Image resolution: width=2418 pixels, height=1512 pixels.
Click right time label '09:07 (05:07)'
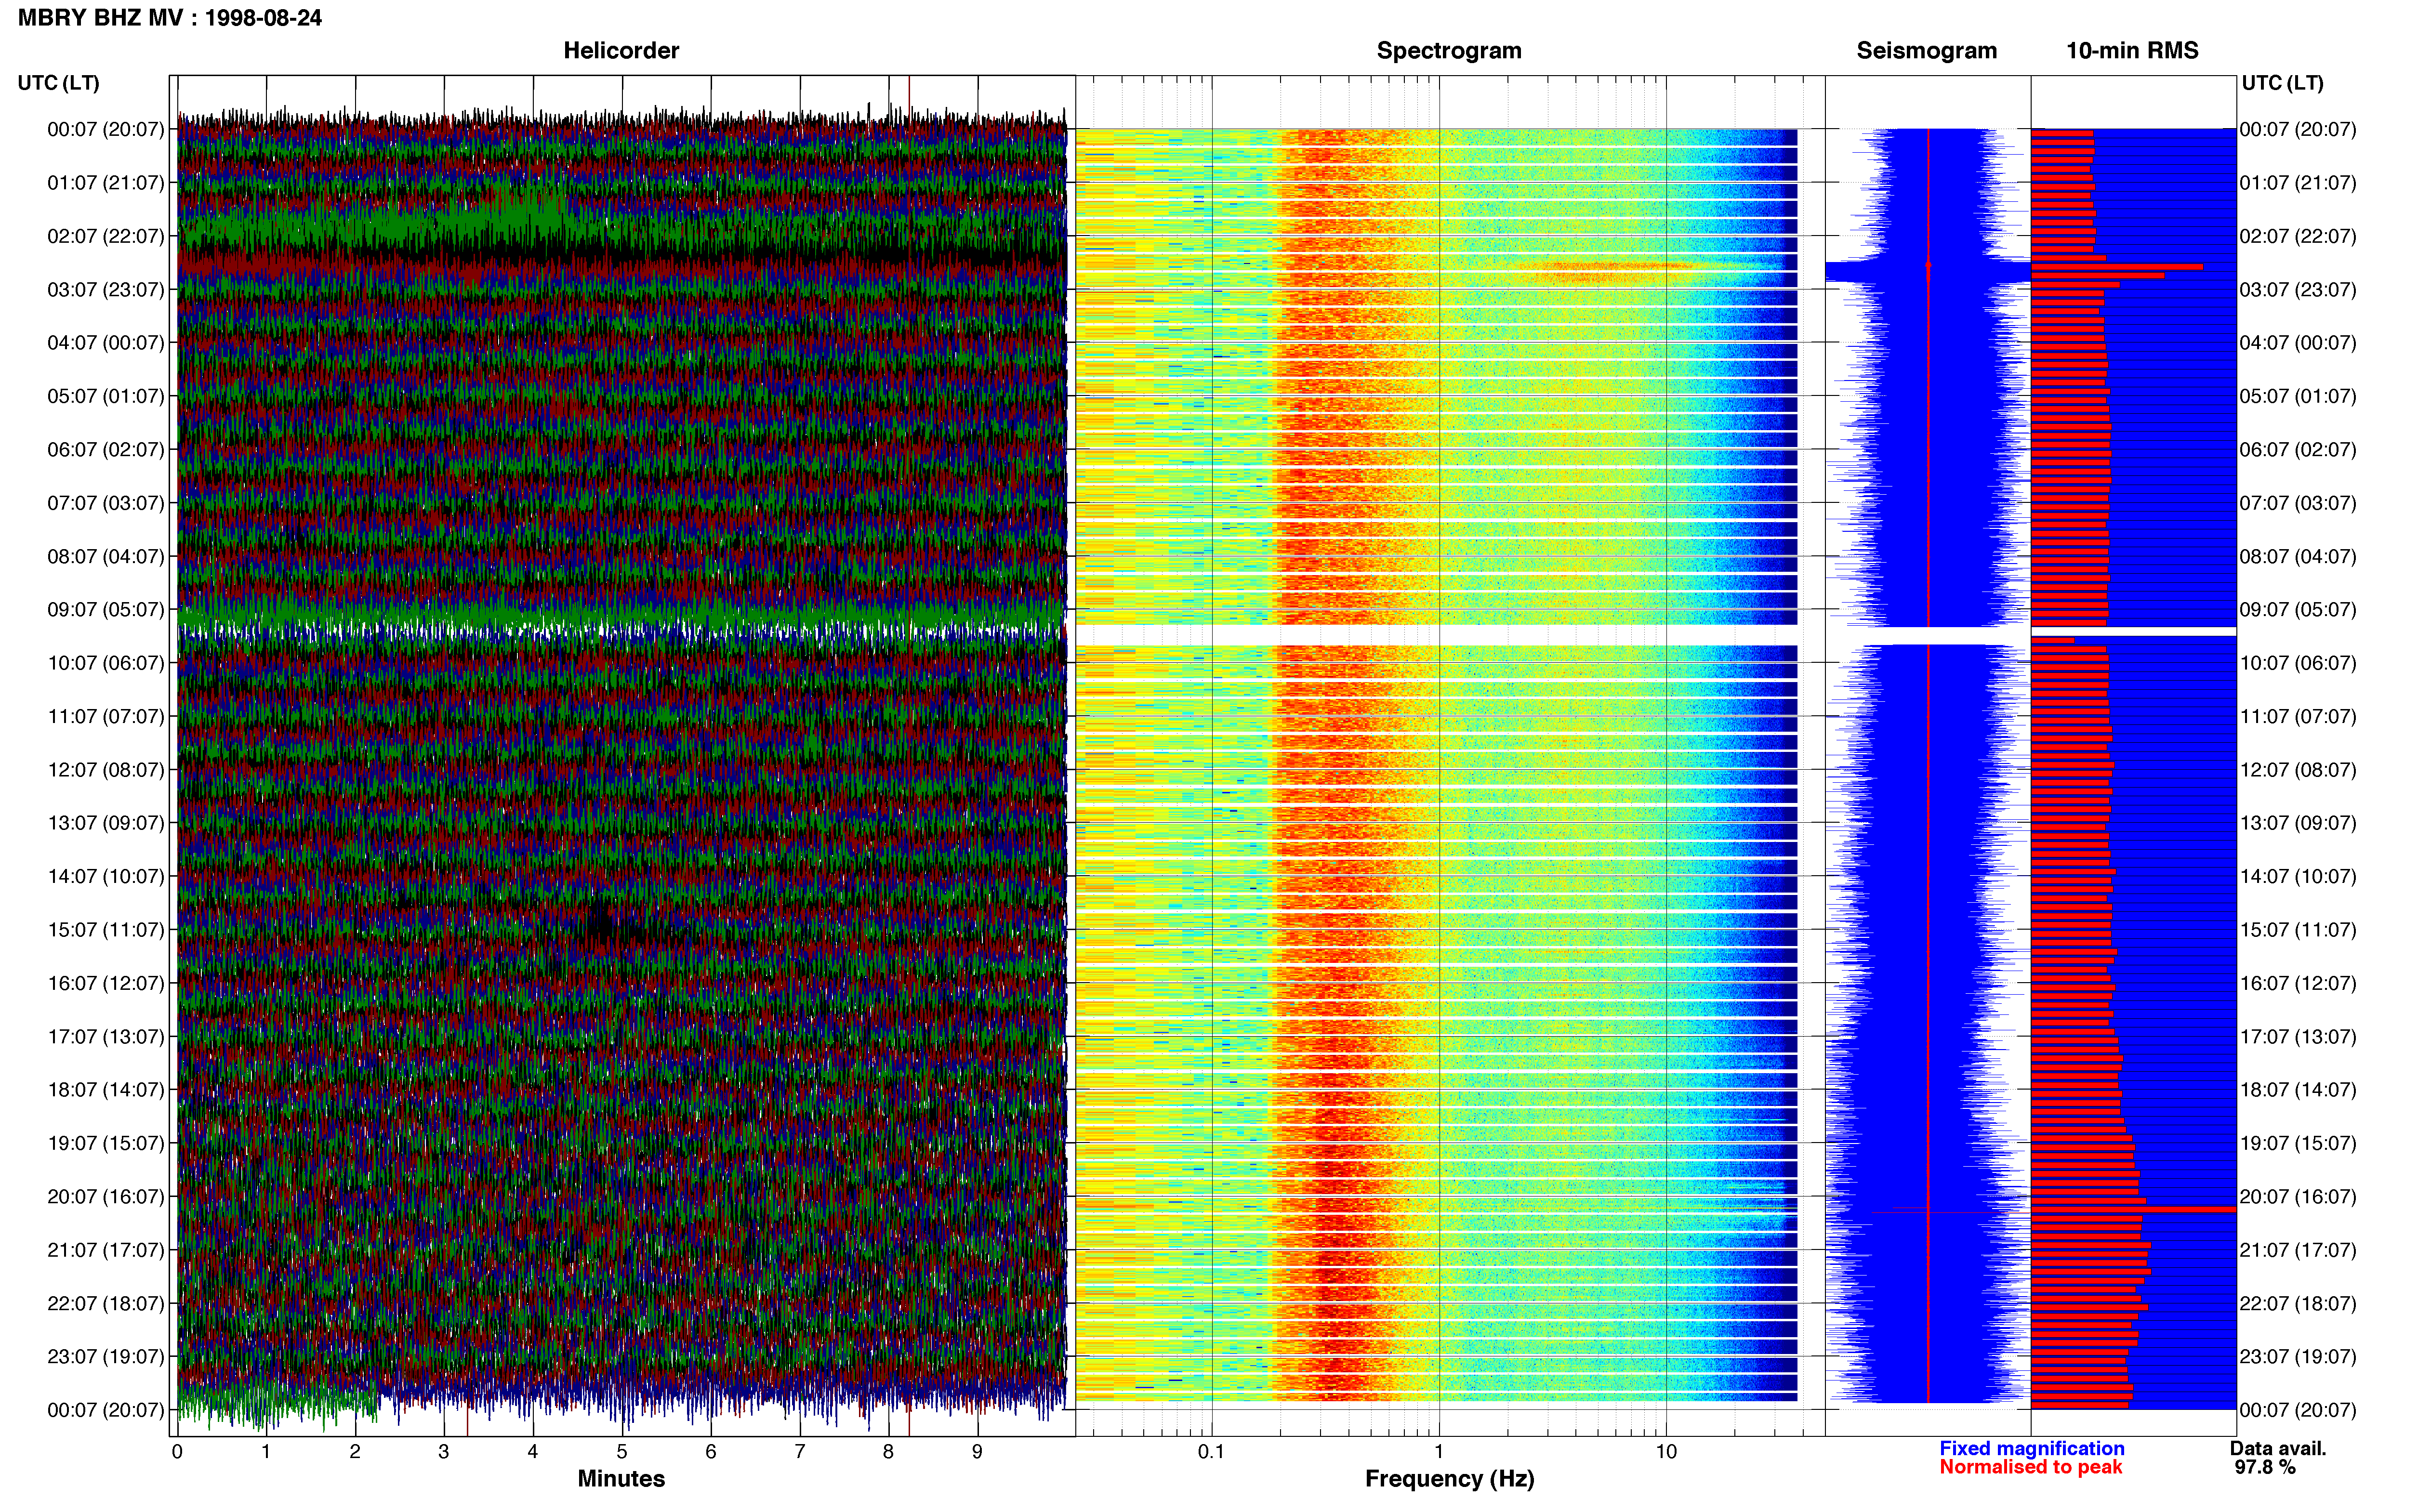click(x=2298, y=610)
